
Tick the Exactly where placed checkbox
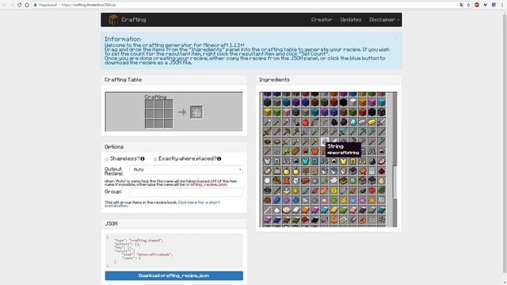155,159
